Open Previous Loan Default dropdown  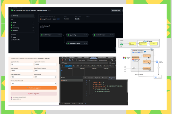pos(33,84)
